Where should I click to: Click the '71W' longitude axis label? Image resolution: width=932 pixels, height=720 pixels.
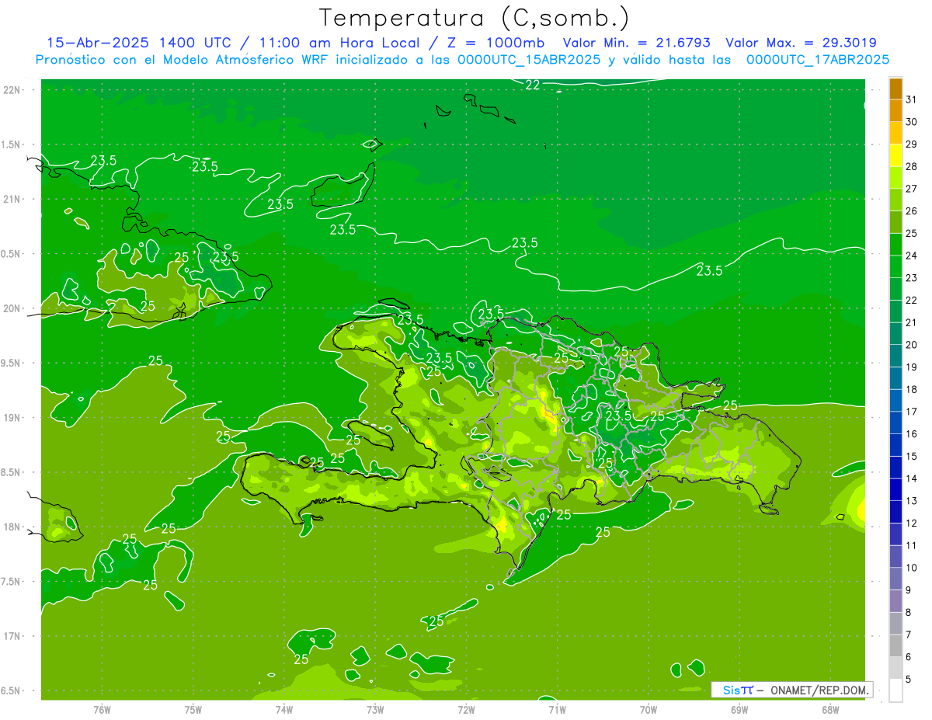[x=557, y=710]
